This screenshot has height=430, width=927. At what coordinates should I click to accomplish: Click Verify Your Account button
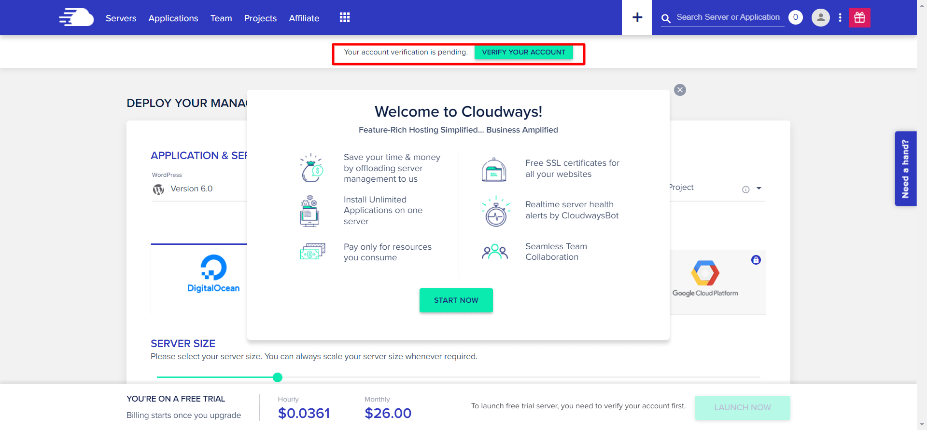523,52
